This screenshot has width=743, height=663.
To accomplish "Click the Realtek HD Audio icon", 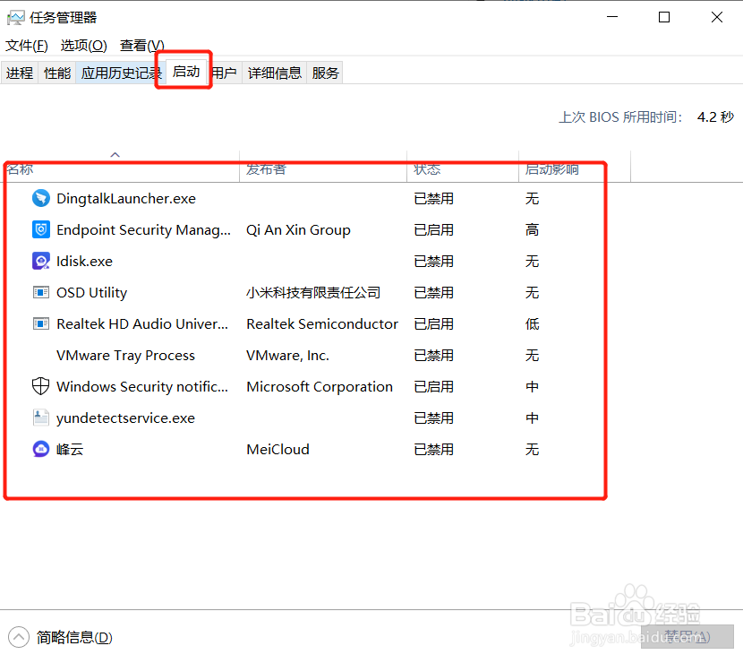I will [40, 323].
